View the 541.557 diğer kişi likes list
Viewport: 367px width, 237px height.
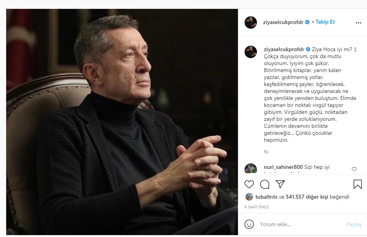point(307,197)
